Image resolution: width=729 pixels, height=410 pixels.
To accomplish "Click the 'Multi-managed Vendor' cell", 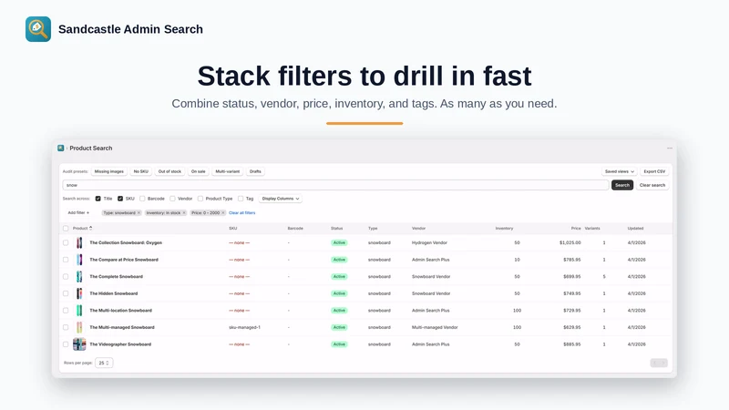I will point(435,327).
